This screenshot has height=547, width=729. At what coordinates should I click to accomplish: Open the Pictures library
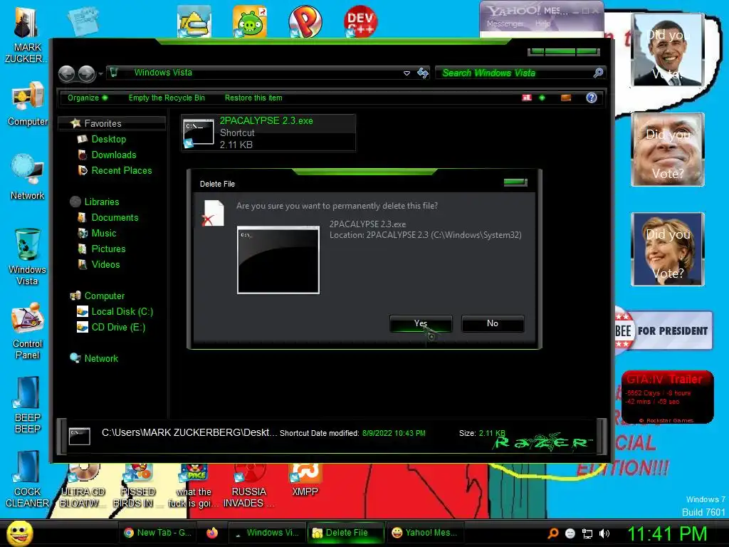(108, 249)
